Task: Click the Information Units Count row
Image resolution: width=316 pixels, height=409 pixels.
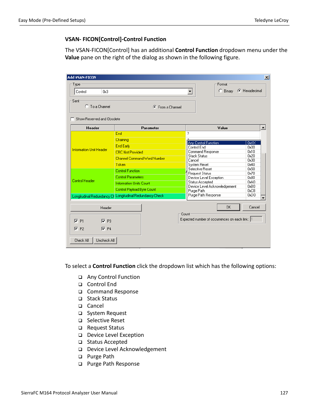Action: [x=150, y=183]
